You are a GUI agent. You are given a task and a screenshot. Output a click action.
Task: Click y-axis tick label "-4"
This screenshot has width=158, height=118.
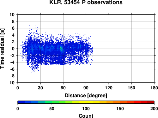click(x=12, y=62)
